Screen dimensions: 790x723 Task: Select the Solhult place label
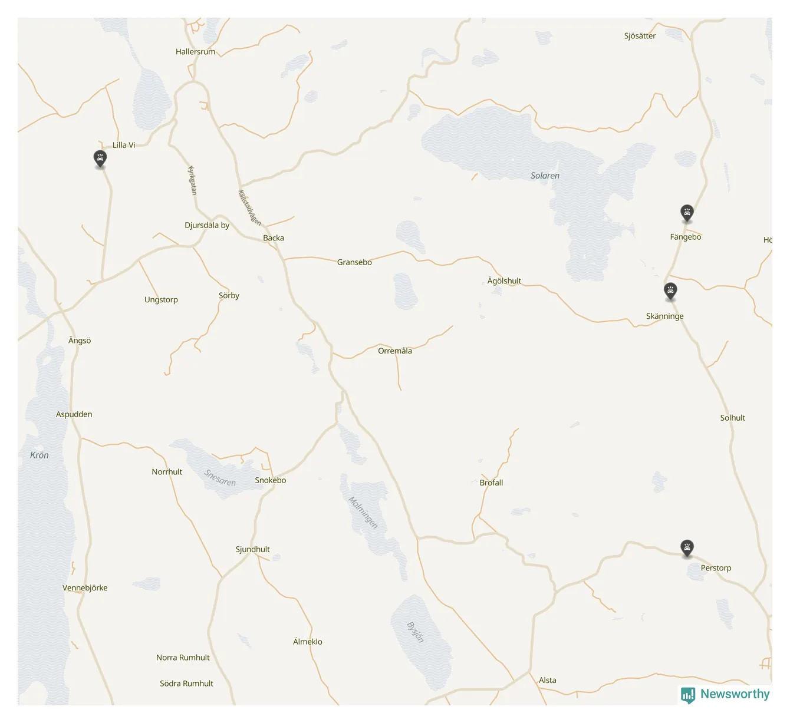732,418
